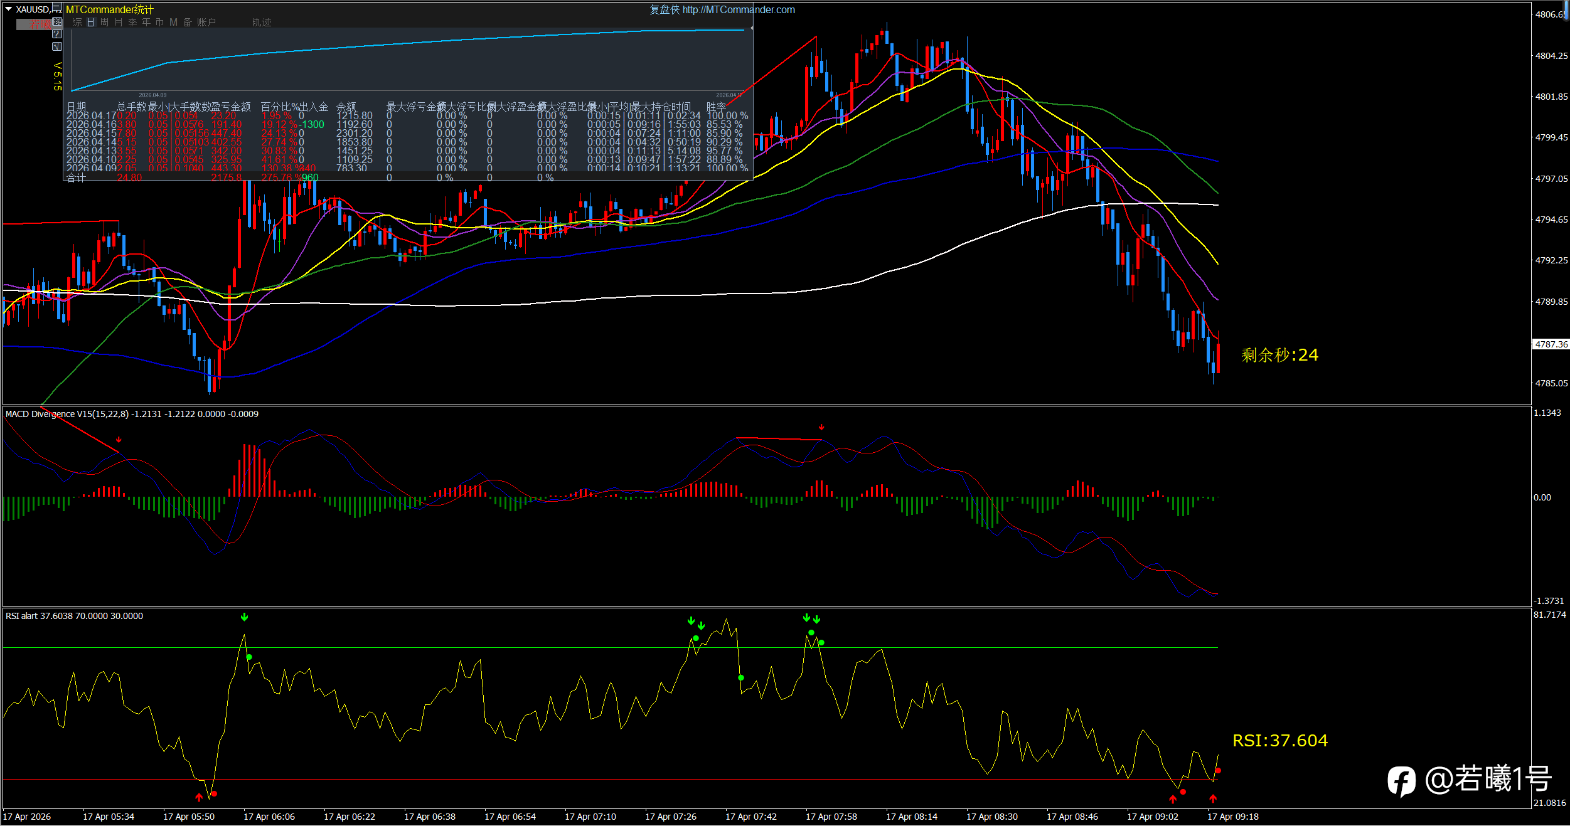Collapse the MTCommander panel with minus icon
Image resolution: width=1570 pixels, height=826 pixels.
click(57, 6)
